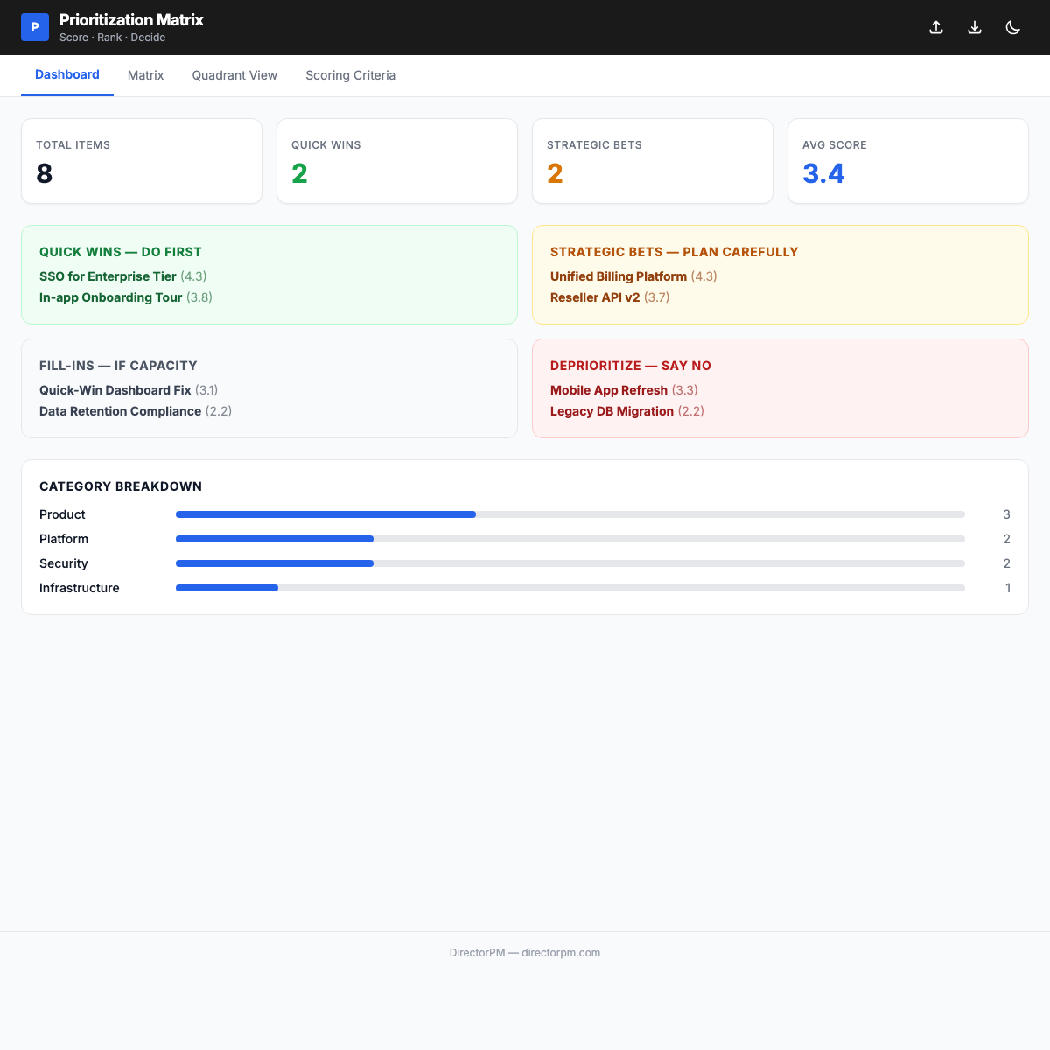Open the Dashboard tab
1050x1050 pixels.
67,75
